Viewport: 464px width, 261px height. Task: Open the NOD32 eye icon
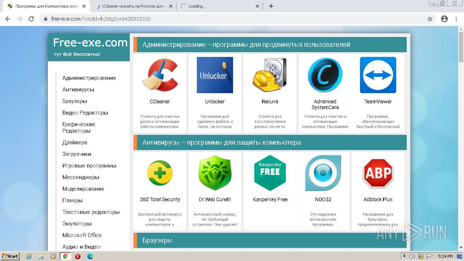tap(323, 173)
